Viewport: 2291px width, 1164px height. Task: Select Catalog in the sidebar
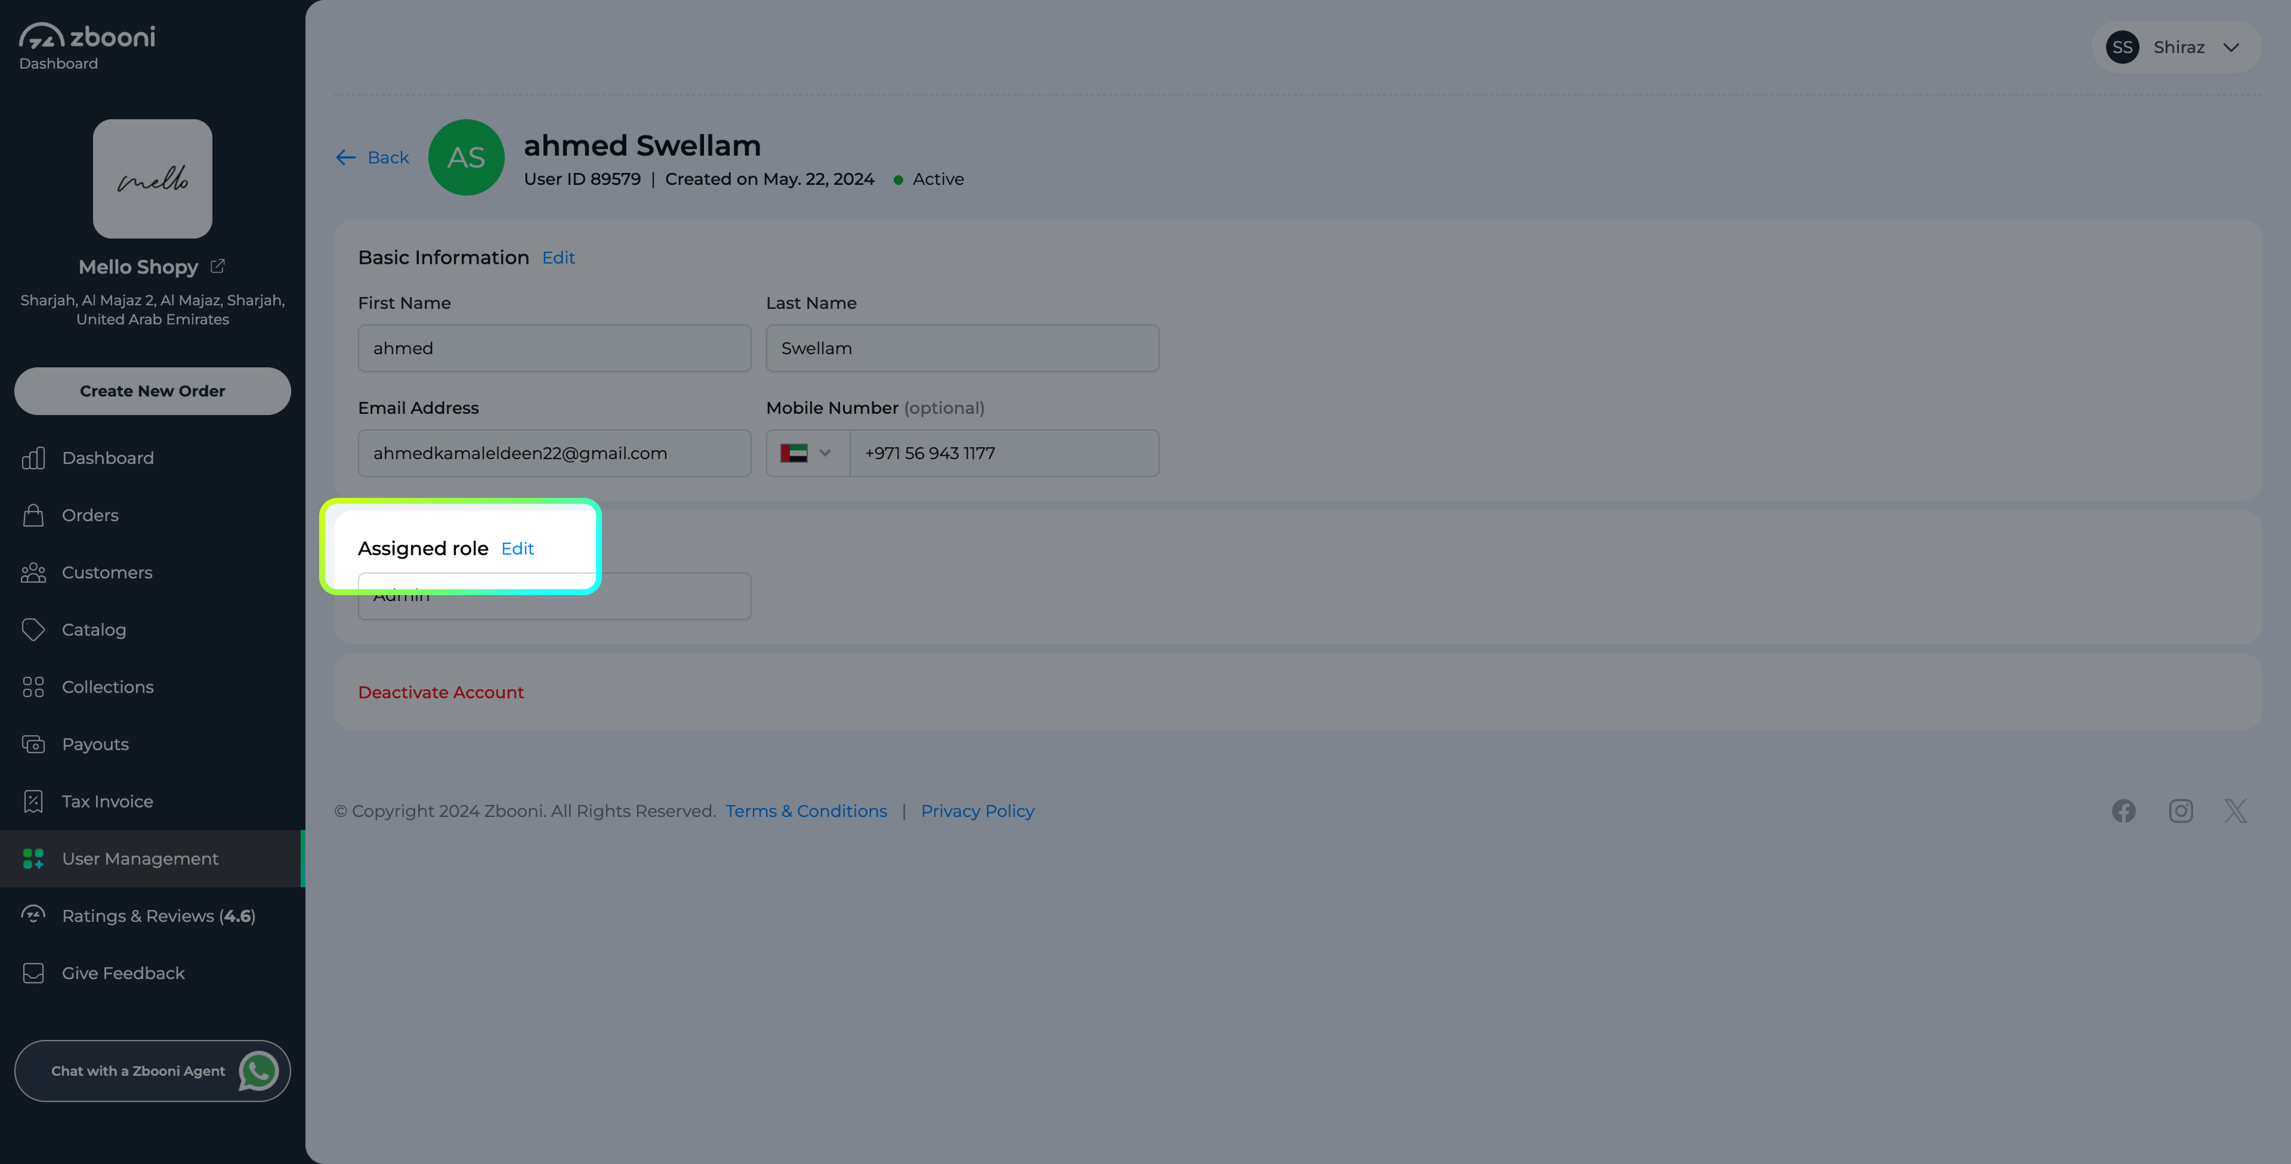pos(152,630)
